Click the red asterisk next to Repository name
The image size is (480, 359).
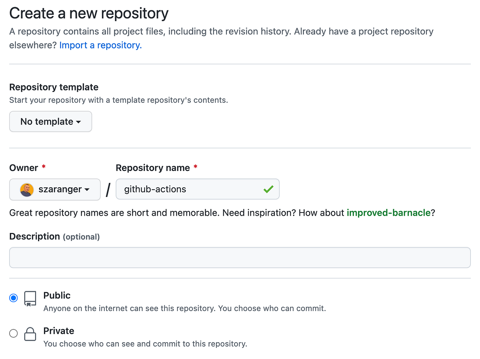click(195, 167)
